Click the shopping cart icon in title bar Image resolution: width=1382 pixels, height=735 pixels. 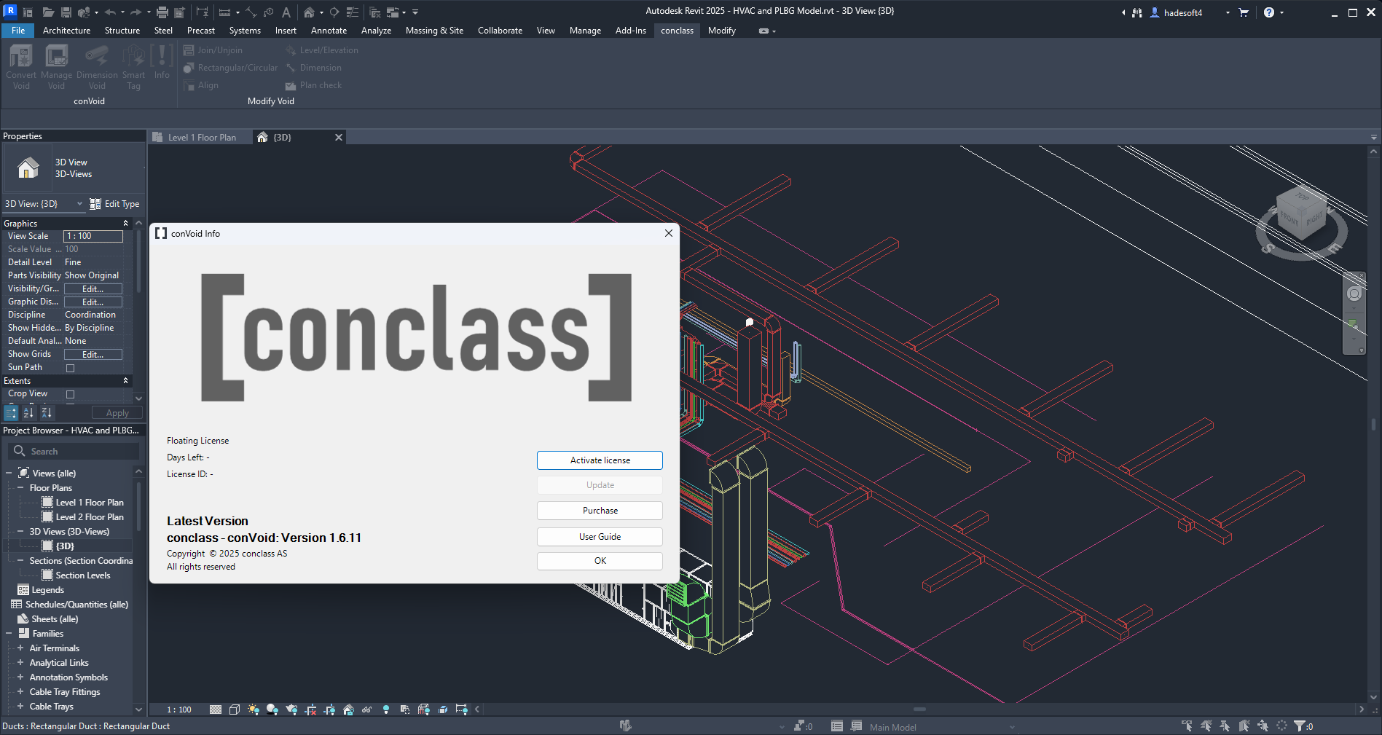pyautogui.click(x=1244, y=12)
